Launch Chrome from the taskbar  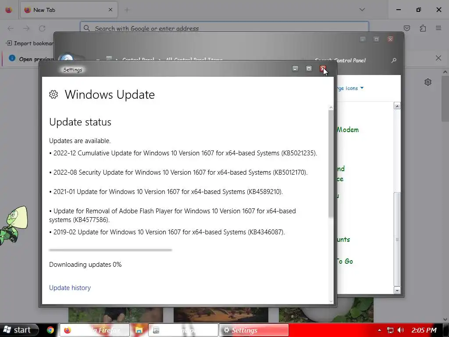click(50, 330)
